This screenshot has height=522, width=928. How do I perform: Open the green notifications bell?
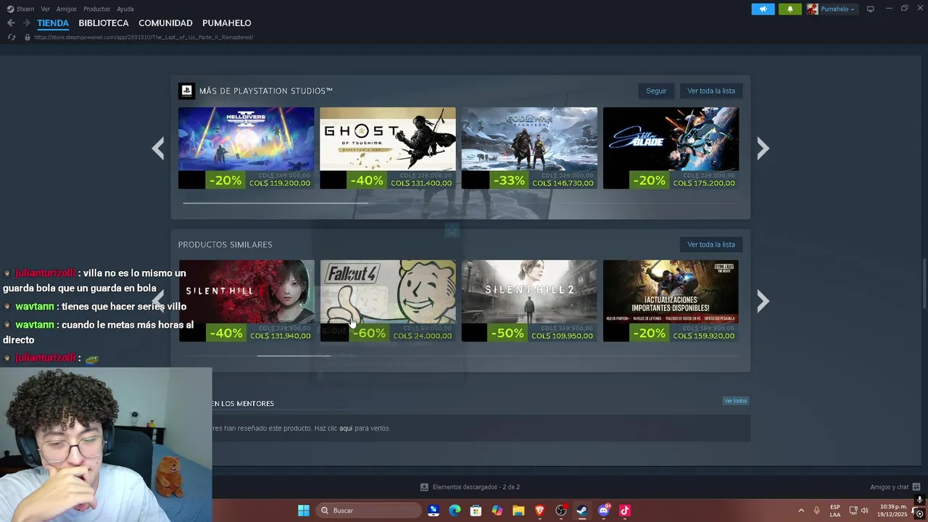(790, 9)
